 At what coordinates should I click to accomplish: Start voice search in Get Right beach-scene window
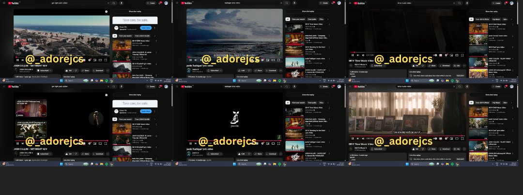(122, 3)
